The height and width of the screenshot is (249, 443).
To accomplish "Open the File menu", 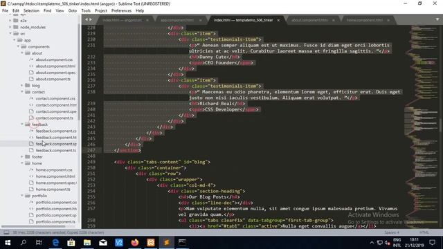I will (5, 11).
